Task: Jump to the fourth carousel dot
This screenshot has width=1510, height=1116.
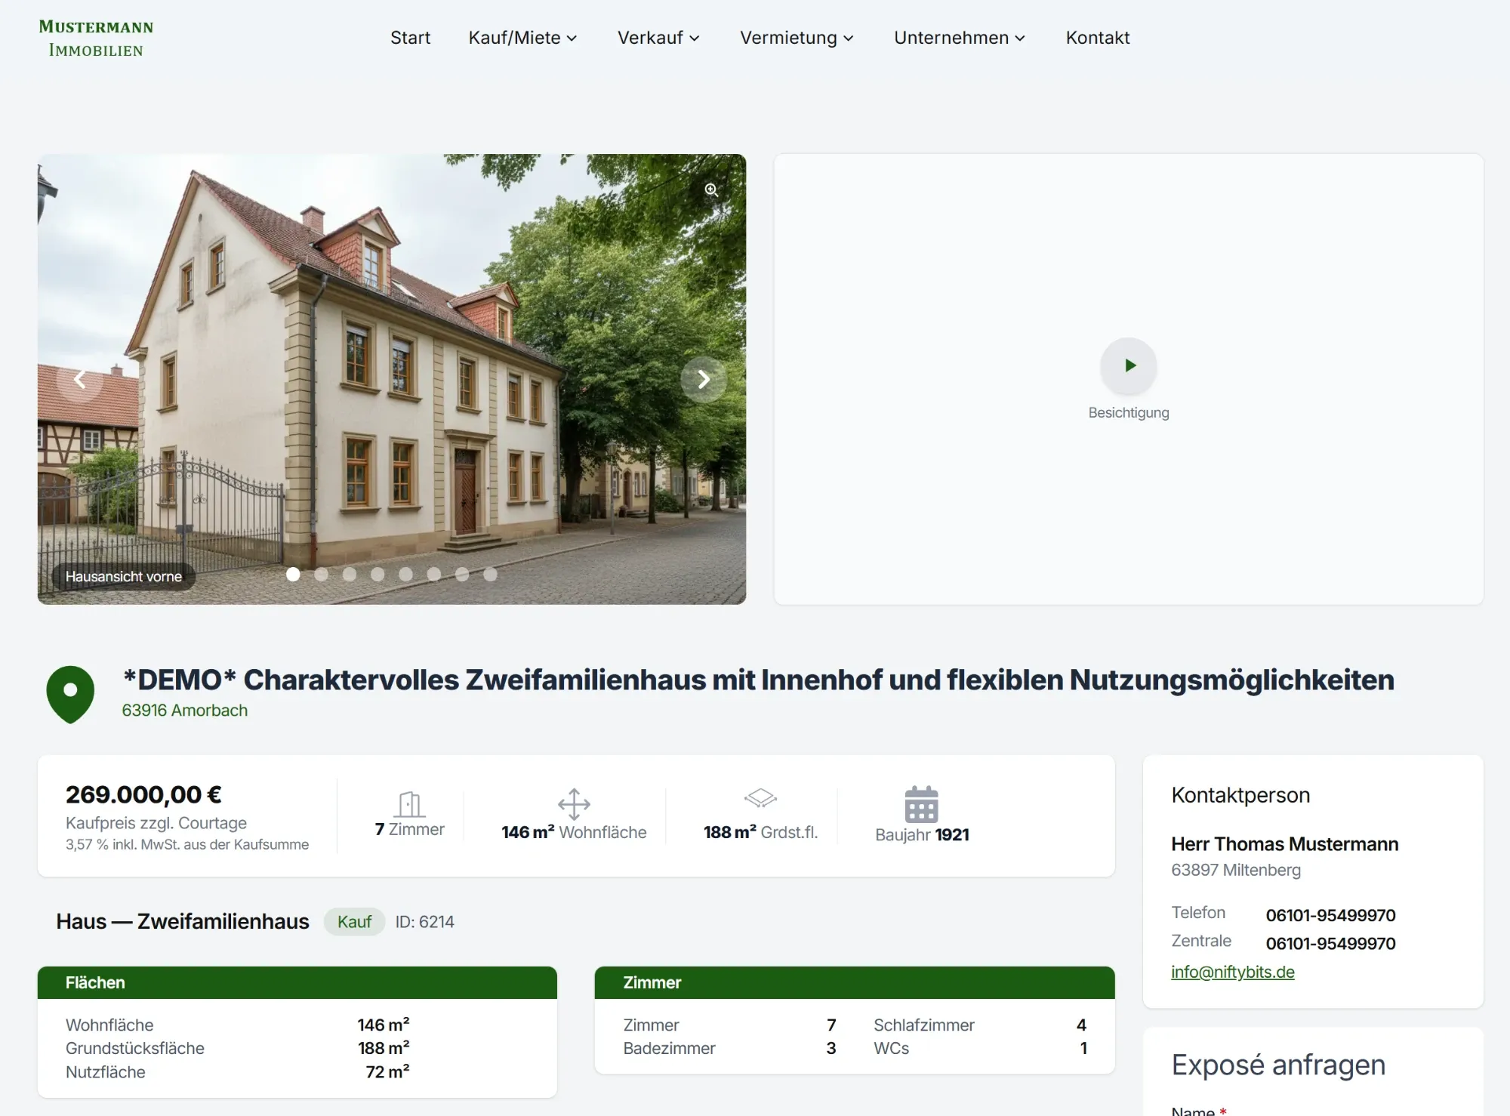Action: click(377, 575)
